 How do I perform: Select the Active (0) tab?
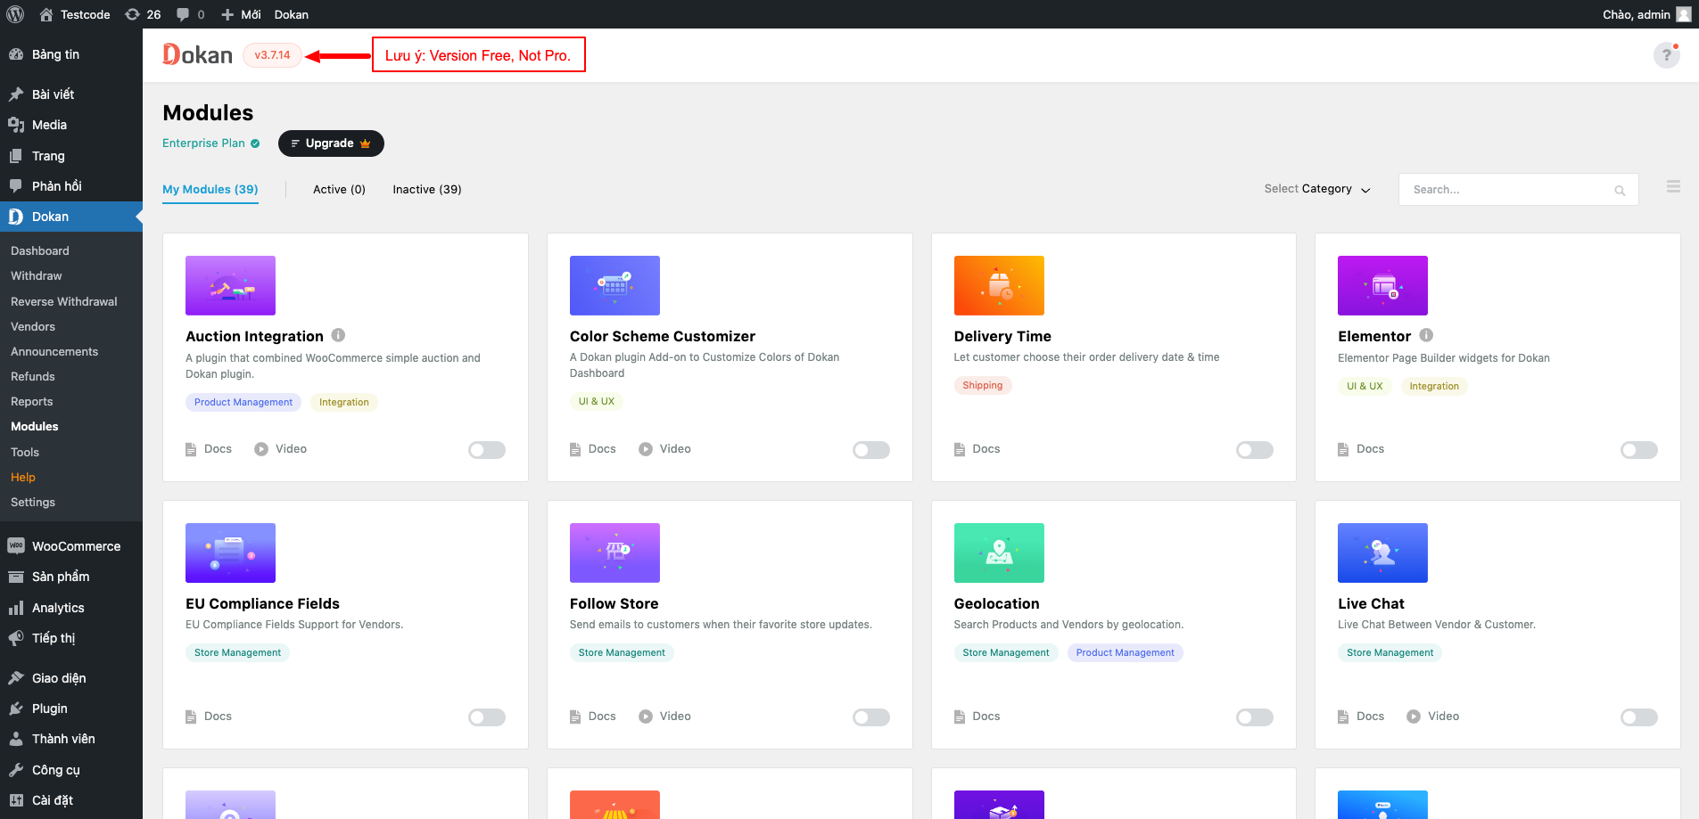(339, 189)
